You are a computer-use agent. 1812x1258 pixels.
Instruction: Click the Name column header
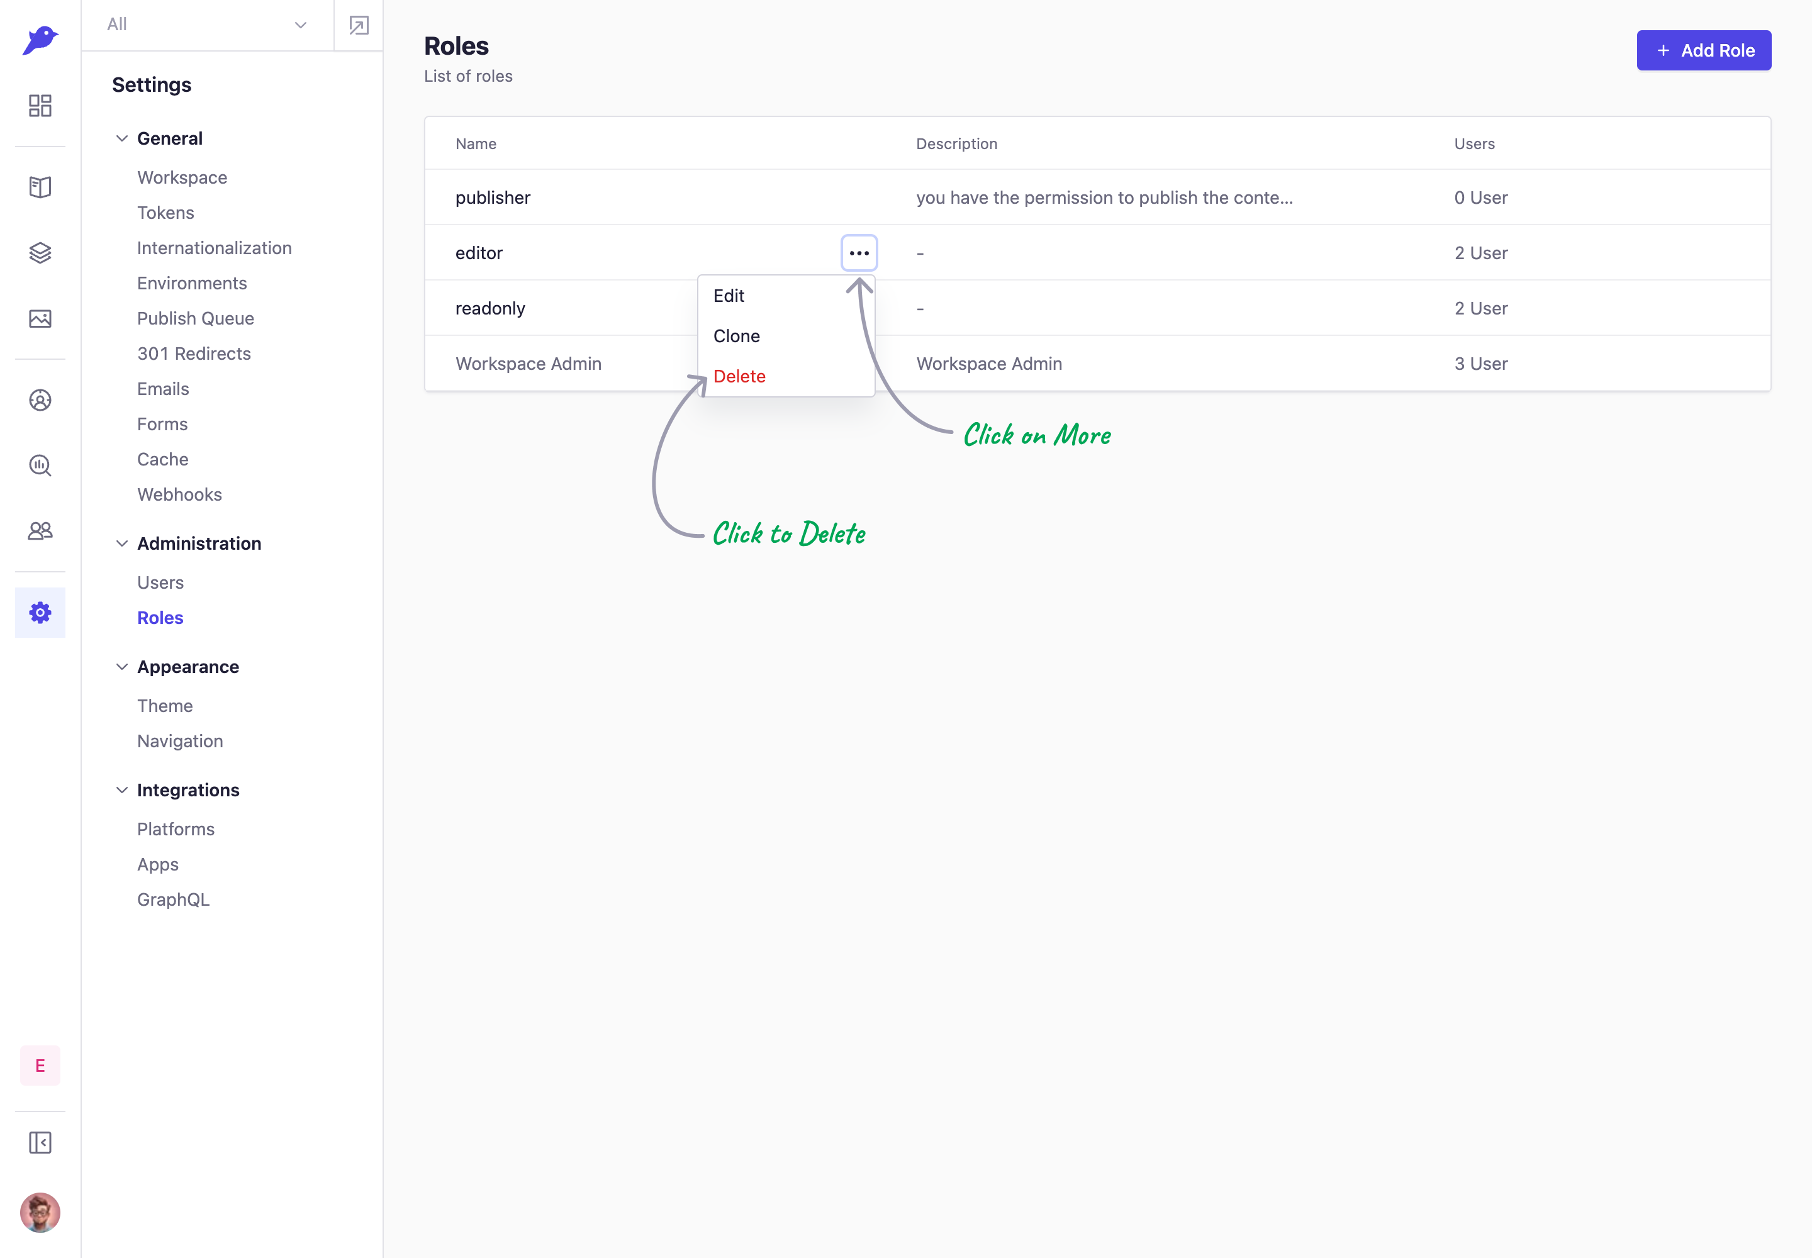point(476,143)
